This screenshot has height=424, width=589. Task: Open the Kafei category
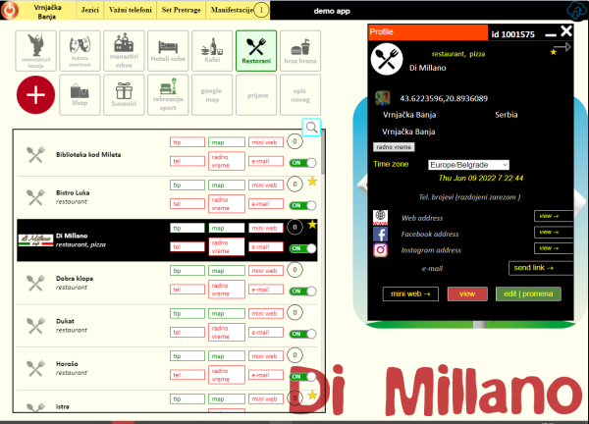[210, 49]
